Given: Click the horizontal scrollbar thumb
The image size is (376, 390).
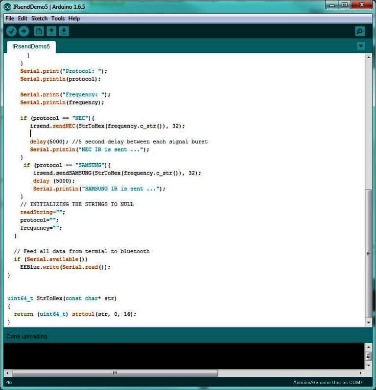Looking at the screenshot, I should (x=115, y=373).
